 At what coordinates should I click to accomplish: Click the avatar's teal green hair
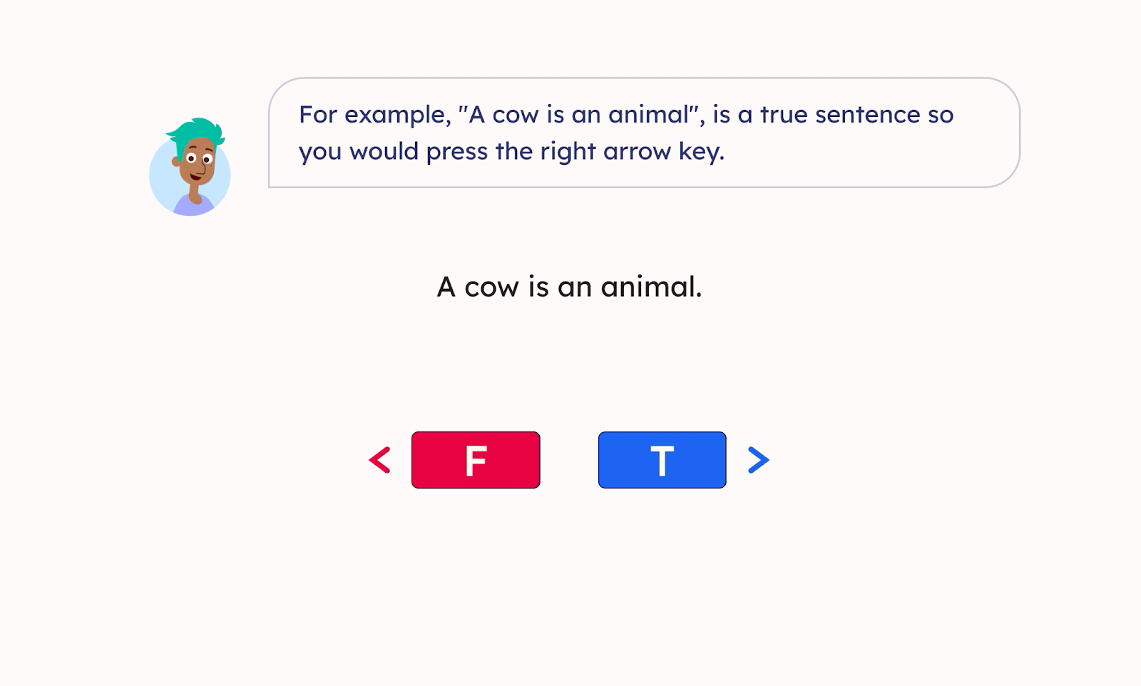(198, 130)
